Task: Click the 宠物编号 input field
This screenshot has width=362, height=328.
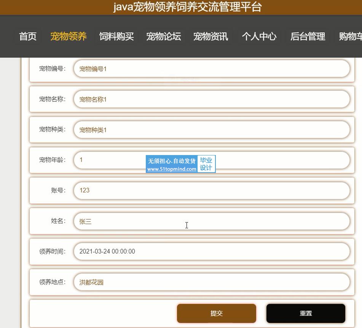Action: [x=212, y=69]
